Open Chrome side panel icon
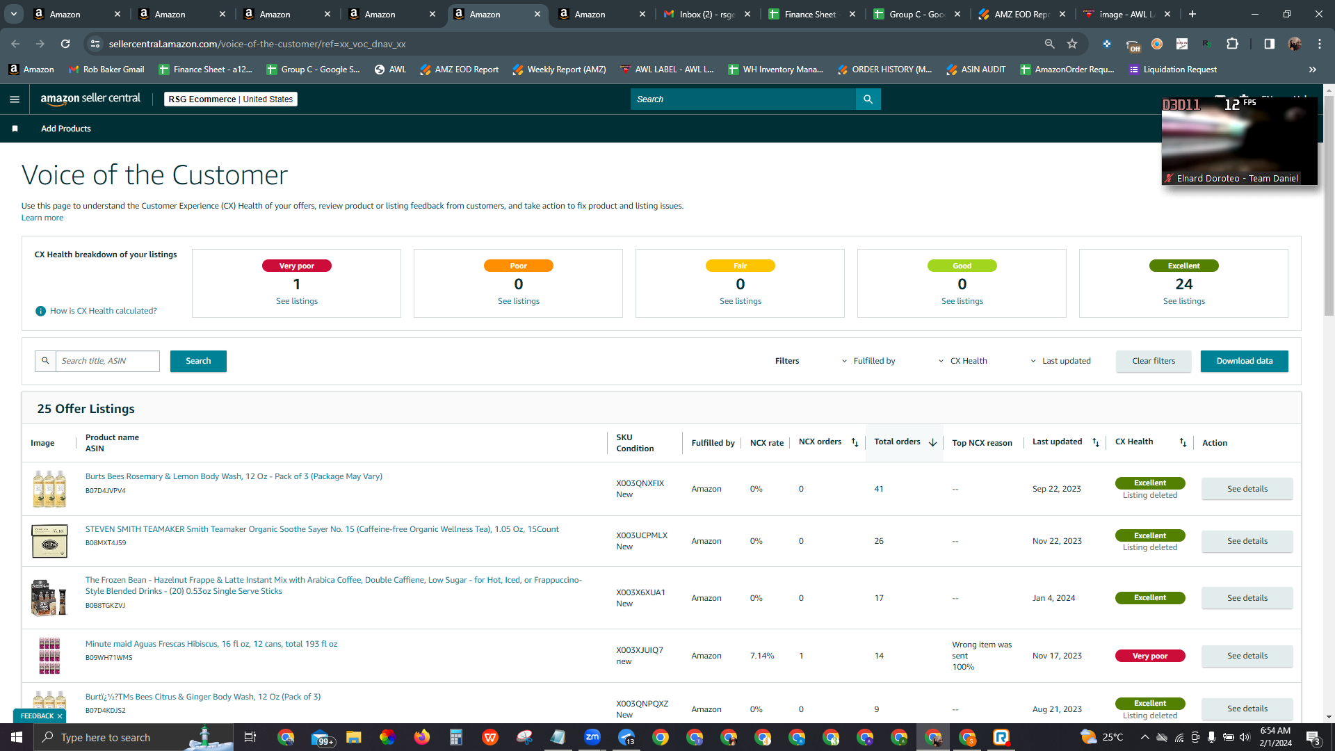The width and height of the screenshot is (1335, 751). pos(1269,44)
